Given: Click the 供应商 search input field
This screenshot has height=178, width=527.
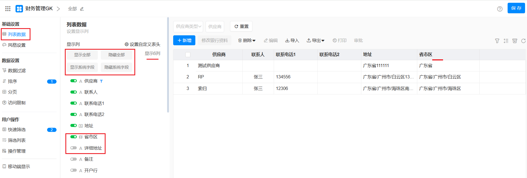Looking at the screenshot, I should pyautogui.click(x=215, y=26).
